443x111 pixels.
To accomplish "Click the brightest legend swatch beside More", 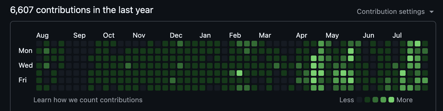I will click(391, 100).
